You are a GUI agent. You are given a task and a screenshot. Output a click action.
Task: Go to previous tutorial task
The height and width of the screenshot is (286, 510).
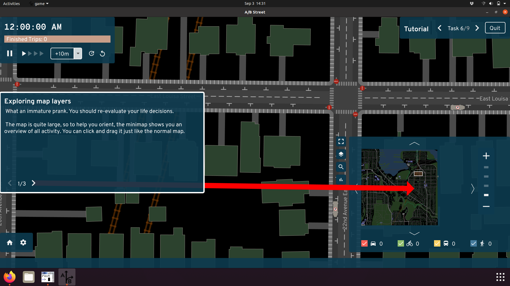(x=440, y=28)
